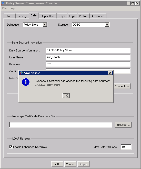
Task: Click the 'Database:' label
Action: click(13, 25)
